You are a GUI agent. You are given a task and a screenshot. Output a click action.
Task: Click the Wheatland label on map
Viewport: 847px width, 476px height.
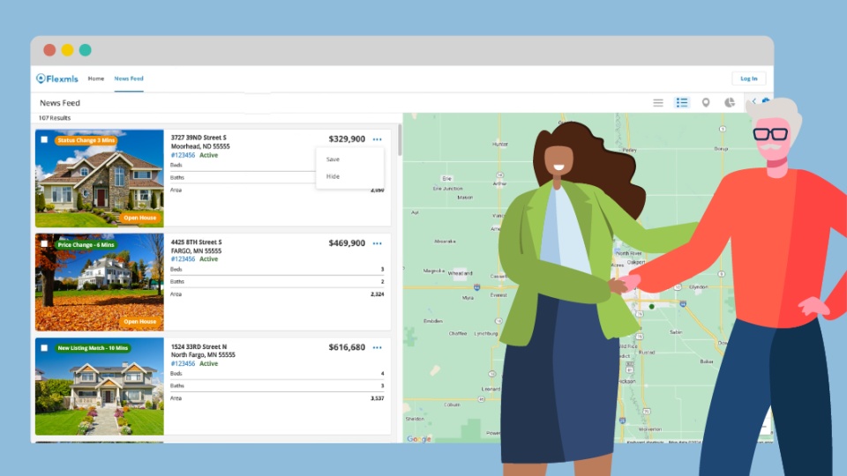tap(460, 273)
